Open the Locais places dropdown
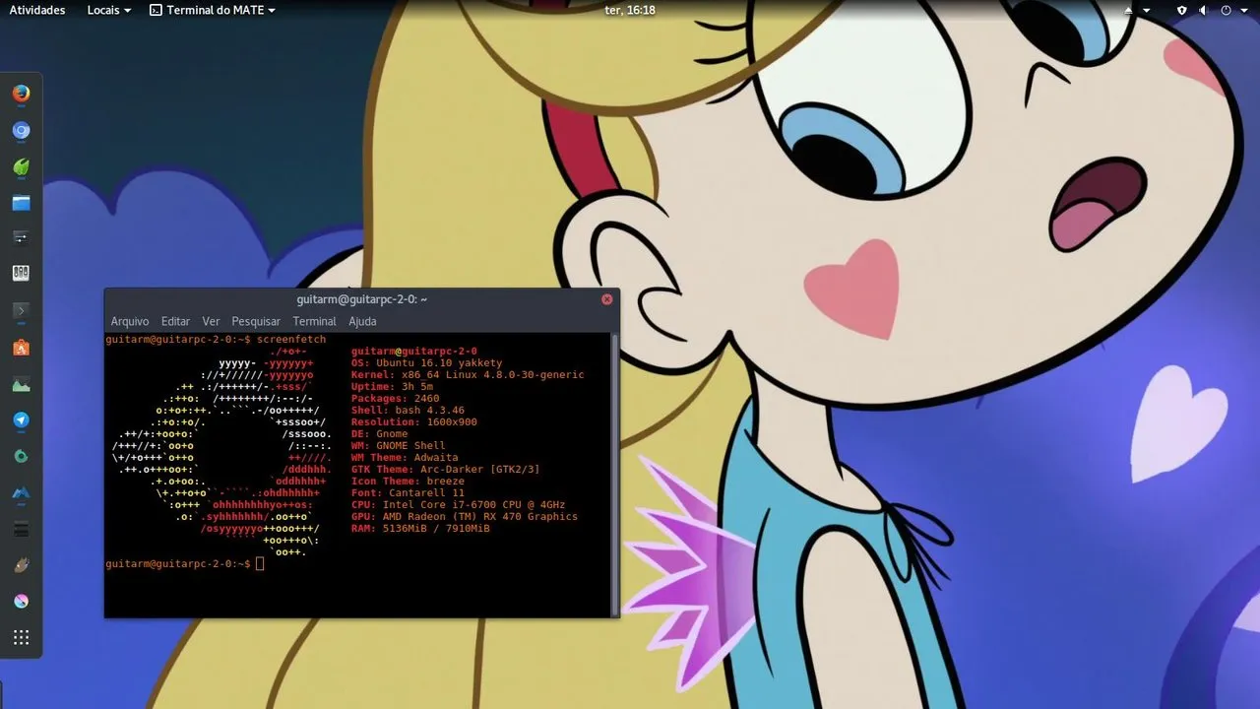The height and width of the screenshot is (709, 1260). pyautogui.click(x=108, y=10)
